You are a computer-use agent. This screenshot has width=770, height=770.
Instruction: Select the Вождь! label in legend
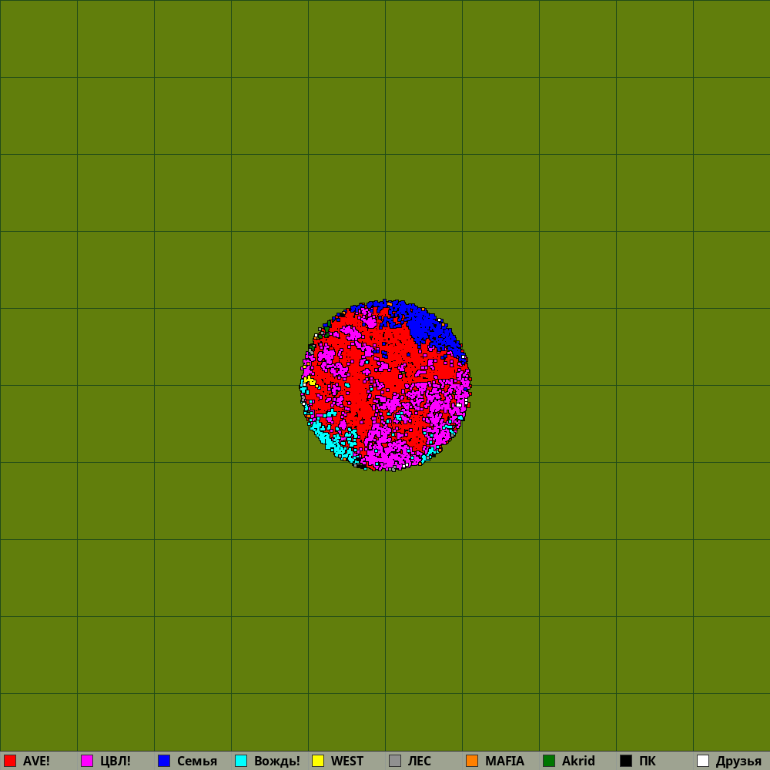click(x=277, y=762)
